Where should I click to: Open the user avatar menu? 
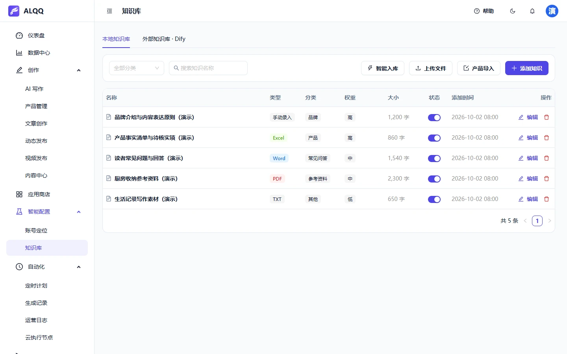pyautogui.click(x=552, y=11)
